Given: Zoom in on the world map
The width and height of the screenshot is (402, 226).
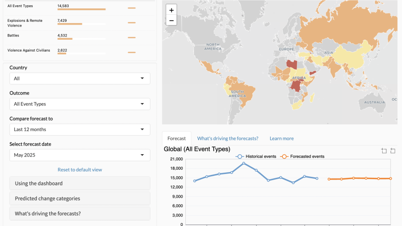Looking at the screenshot, I should (x=171, y=10).
